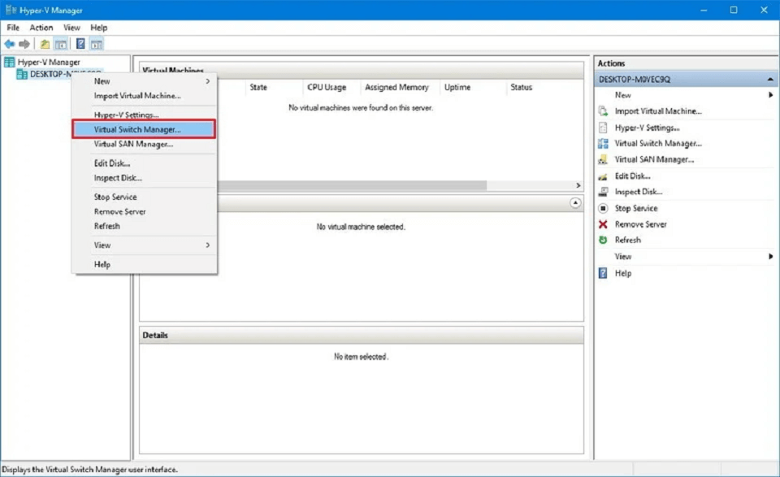Image resolution: width=780 pixels, height=477 pixels.
Task: Choose Import Virtual Machine in context menu
Action: pyautogui.click(x=144, y=96)
